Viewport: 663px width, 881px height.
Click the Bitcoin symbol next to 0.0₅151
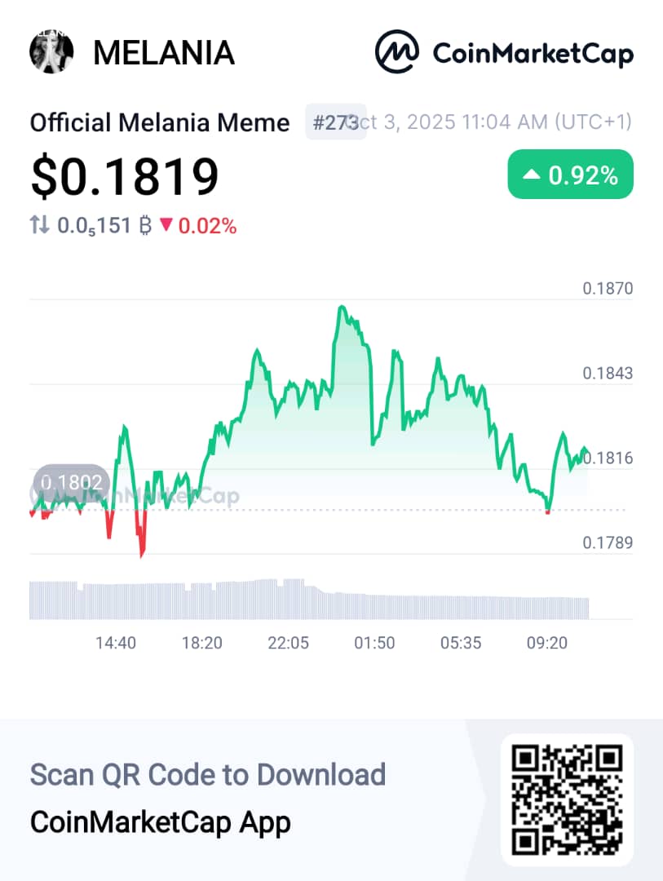(x=145, y=226)
